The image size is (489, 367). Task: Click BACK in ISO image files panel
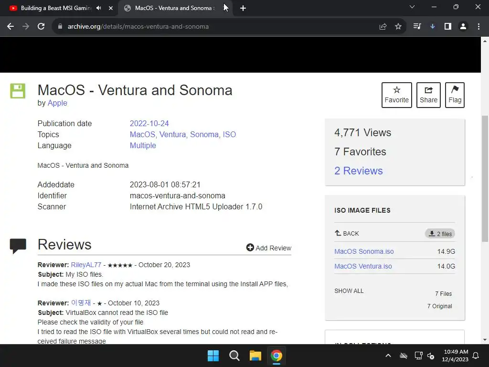pos(347,233)
